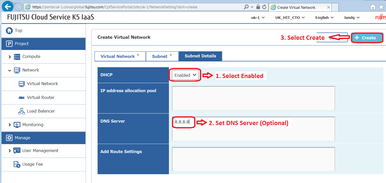Screen dimensions: 386x183
Task: Open Usage Fee in sidebar
Action: [x=33, y=164]
